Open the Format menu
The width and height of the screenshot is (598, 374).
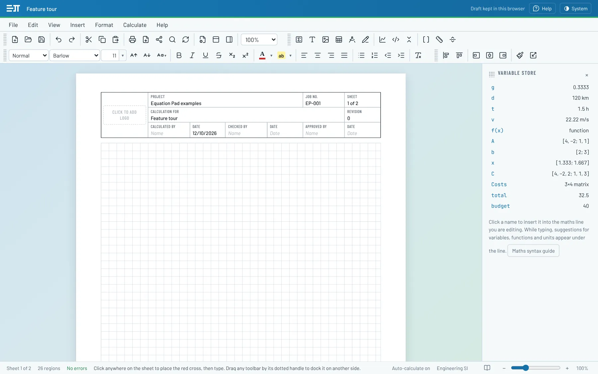pos(104,25)
